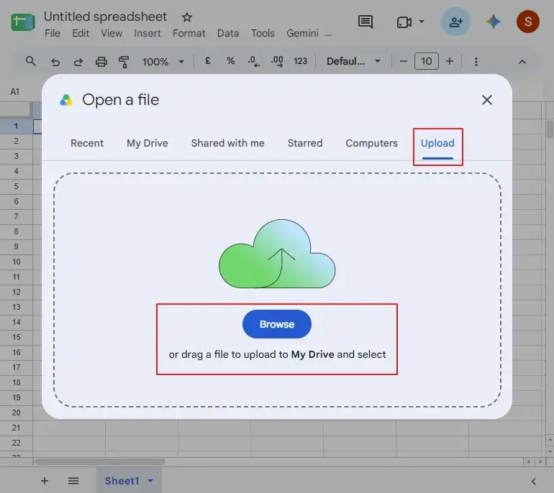
Task: Show more menus via ellipsis
Action: coord(328,34)
